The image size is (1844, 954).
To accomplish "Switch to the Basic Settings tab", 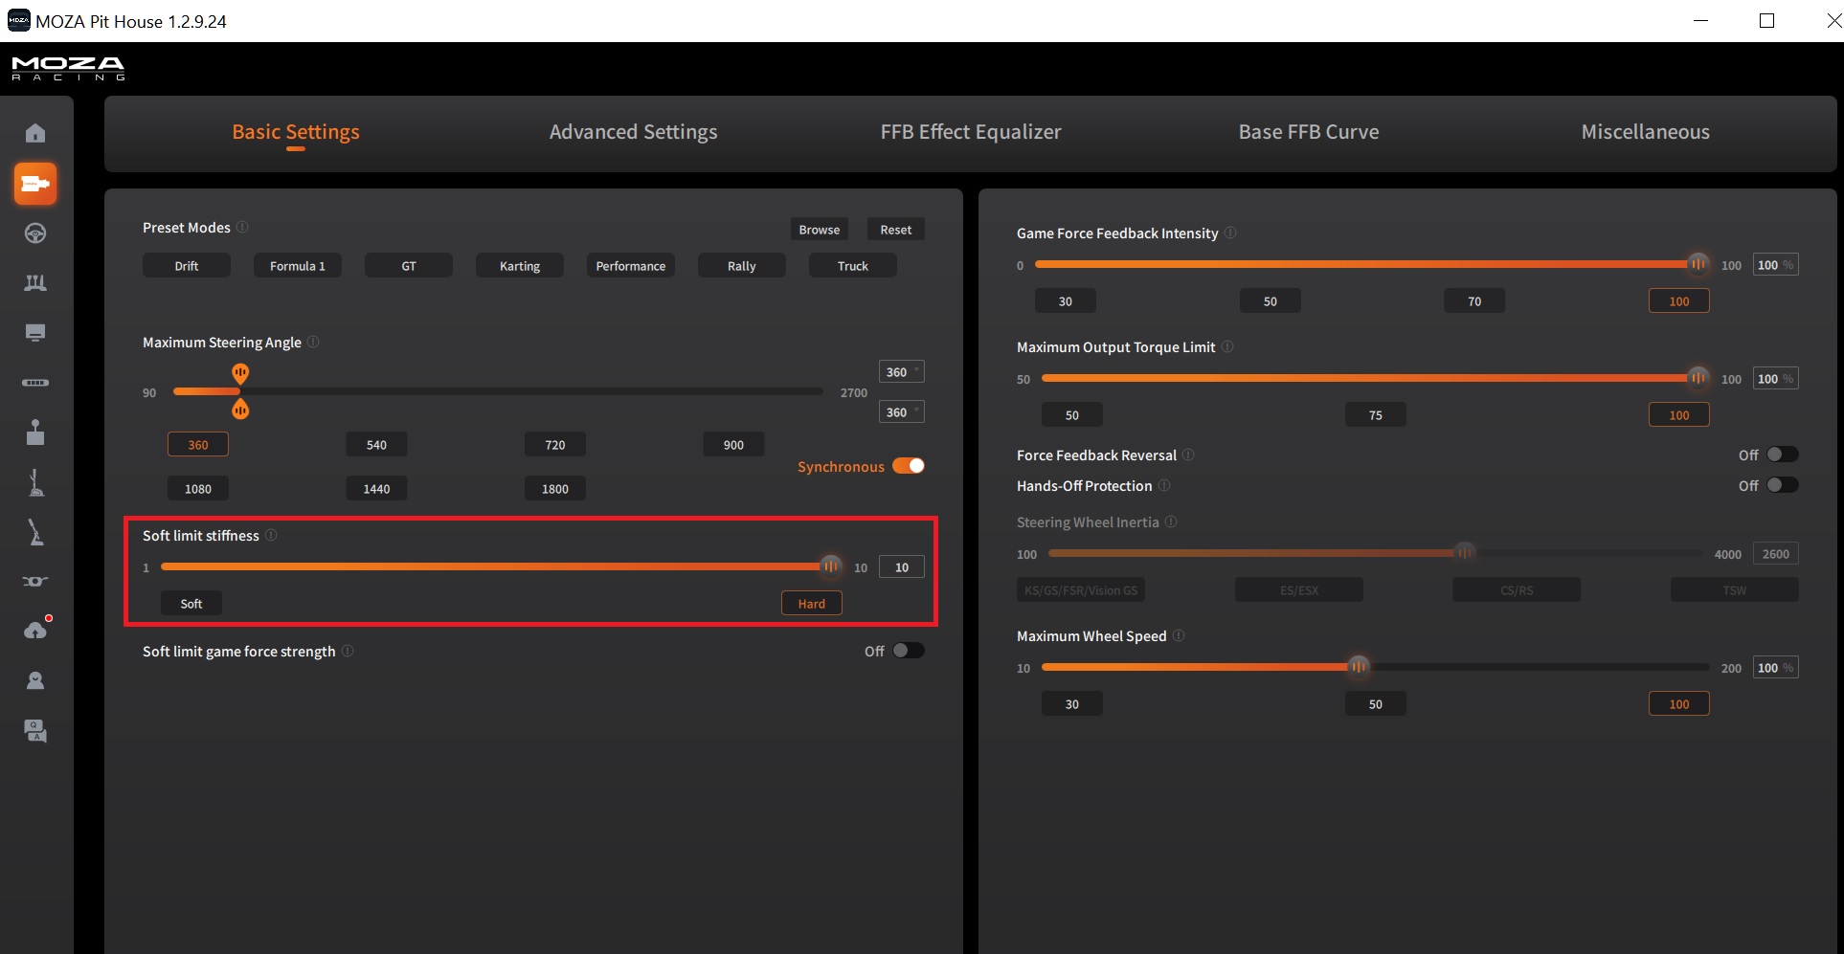I will [x=296, y=132].
